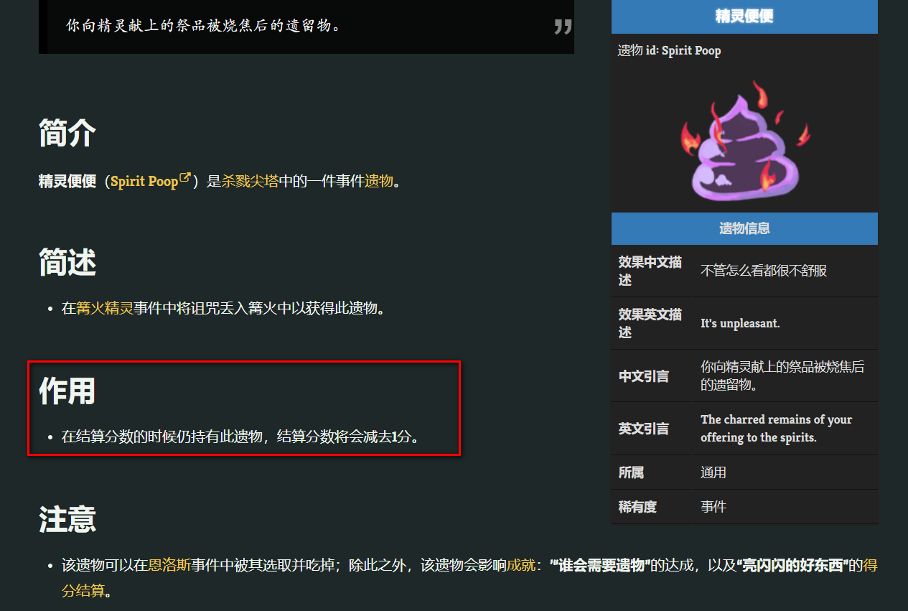908x611 pixels.
Task: Open the 成就 link
Action: (x=521, y=565)
